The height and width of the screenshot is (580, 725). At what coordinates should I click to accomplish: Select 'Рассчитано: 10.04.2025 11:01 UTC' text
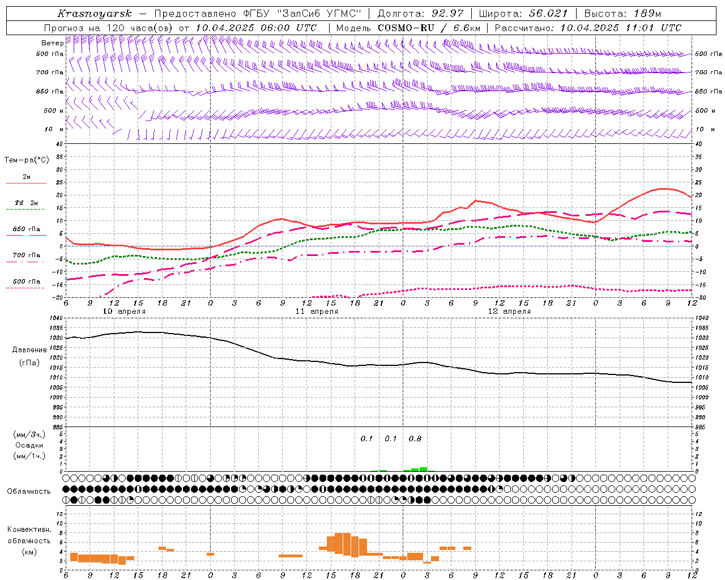[588, 28]
